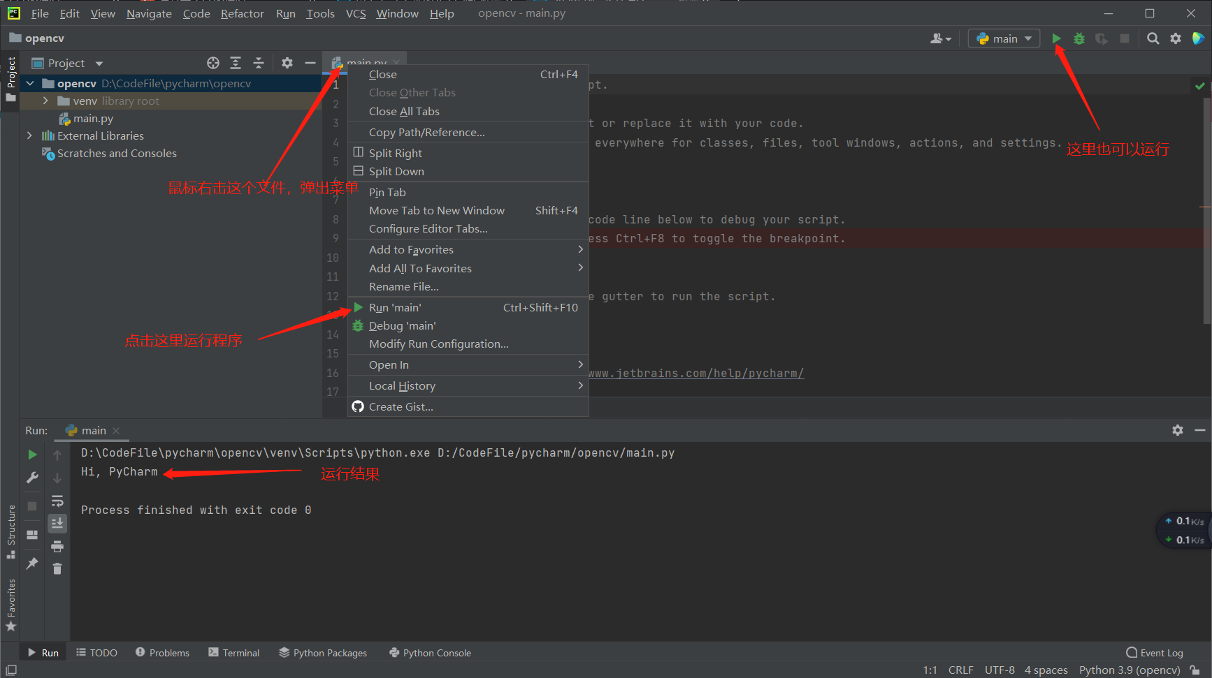The image size is (1212, 678).
Task: Run the main configuration with the green play icon
Action: point(1056,38)
